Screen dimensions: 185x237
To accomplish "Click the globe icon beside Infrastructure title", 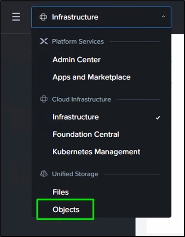I will coord(44,17).
